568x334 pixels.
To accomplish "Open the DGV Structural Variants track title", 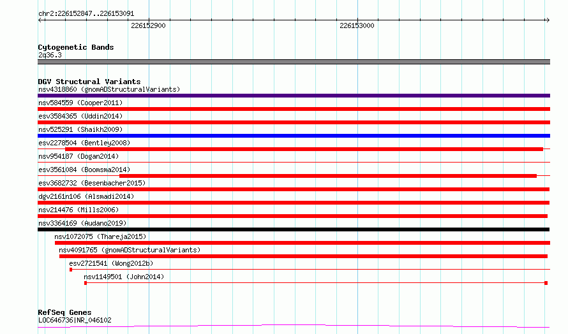I will click(x=89, y=82).
